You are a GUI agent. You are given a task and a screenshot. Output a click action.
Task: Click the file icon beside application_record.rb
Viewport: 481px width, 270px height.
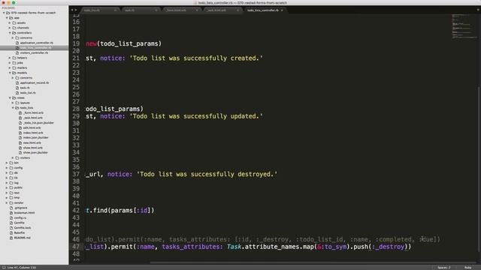pyautogui.click(x=17, y=82)
